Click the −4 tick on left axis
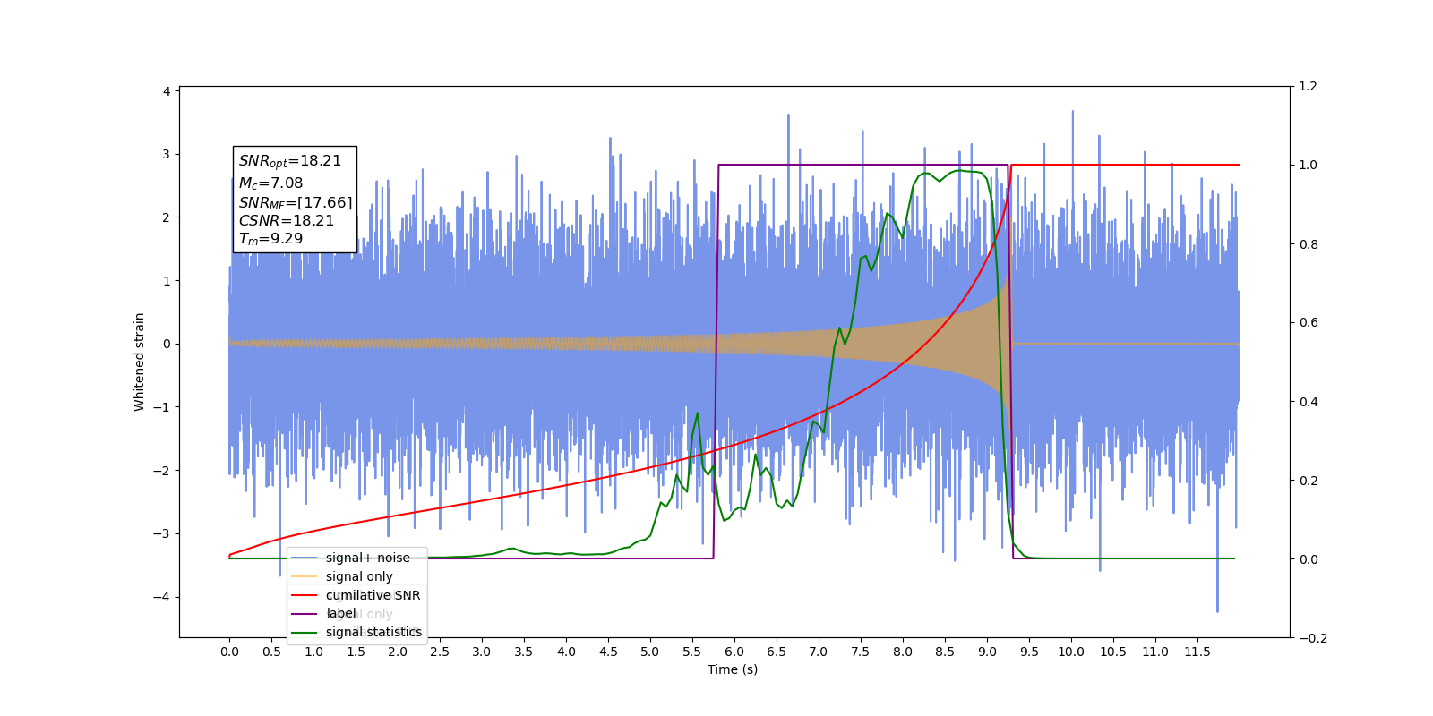 162,597
